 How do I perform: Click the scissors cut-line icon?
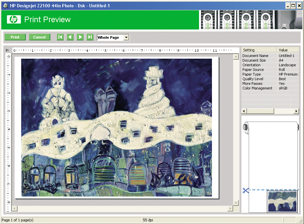[246, 191]
